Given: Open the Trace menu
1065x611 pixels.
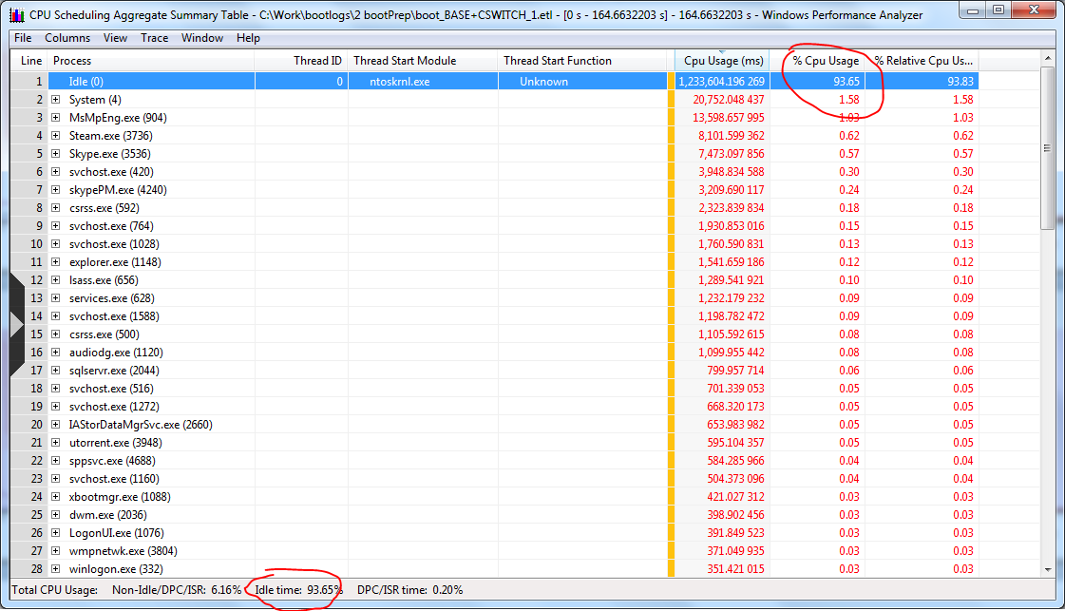Looking at the screenshot, I should (x=154, y=38).
